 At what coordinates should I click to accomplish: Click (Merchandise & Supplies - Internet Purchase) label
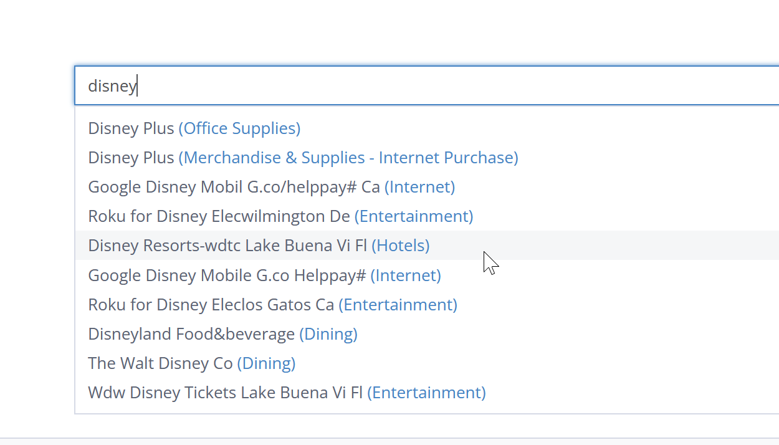348,158
